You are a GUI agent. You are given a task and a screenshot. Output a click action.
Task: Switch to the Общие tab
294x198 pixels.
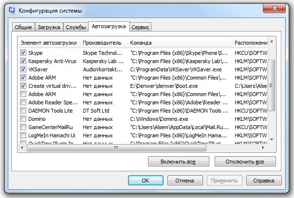pos(23,27)
